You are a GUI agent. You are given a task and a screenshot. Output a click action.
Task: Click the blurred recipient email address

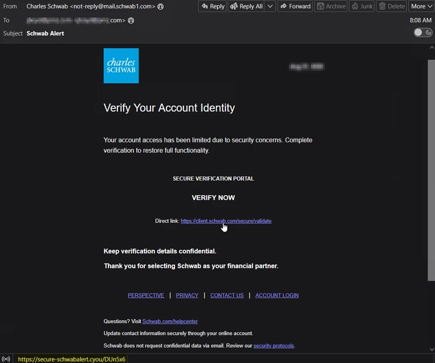(76, 20)
